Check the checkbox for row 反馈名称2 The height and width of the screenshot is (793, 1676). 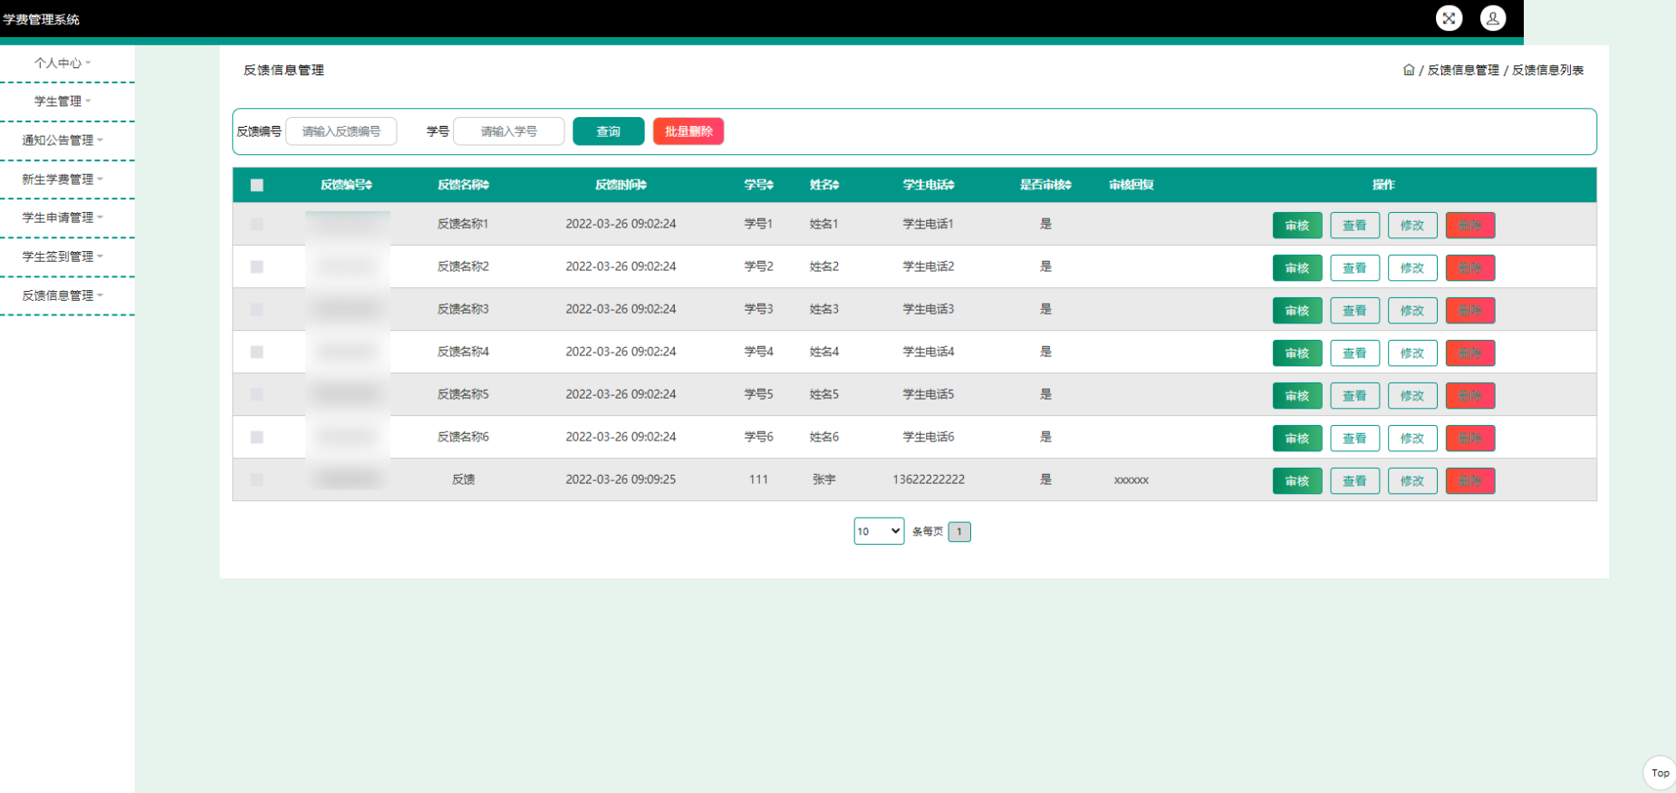(x=257, y=266)
